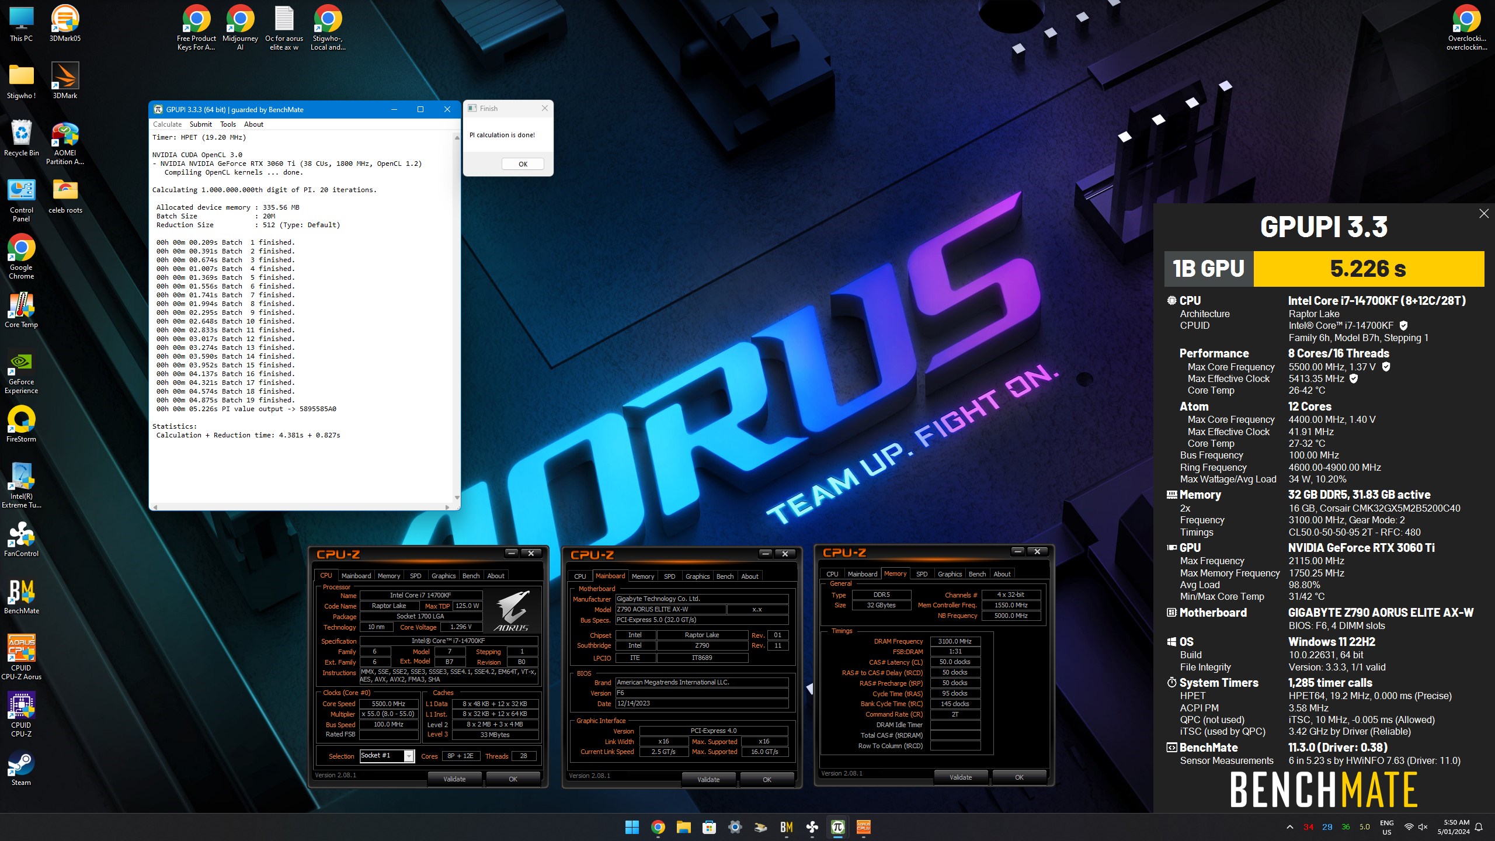
Task: Launch FireStorm desktop shortcut
Action: (22, 425)
